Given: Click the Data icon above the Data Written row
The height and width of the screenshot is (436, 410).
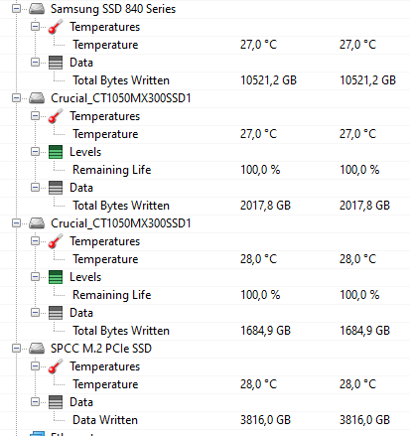Looking at the screenshot, I should point(56,402).
